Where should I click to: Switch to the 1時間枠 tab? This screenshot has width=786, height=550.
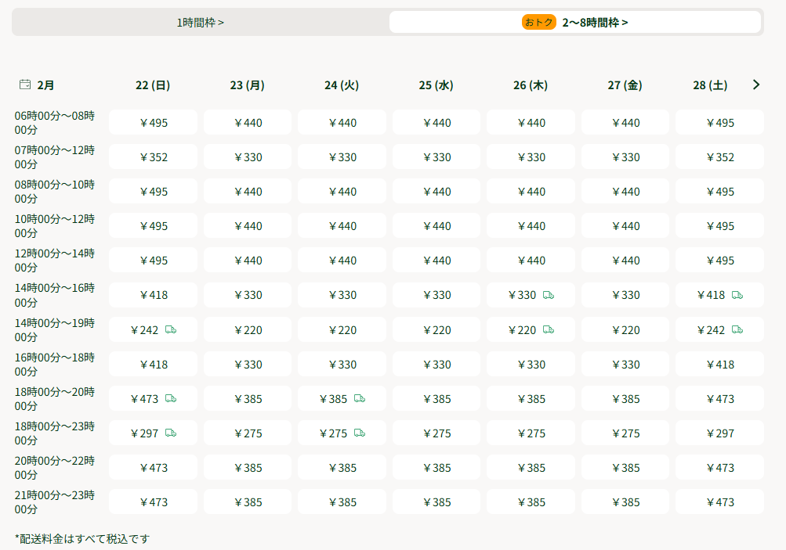[201, 22]
